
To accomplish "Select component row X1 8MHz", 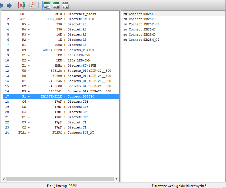I will tap(61, 66).
